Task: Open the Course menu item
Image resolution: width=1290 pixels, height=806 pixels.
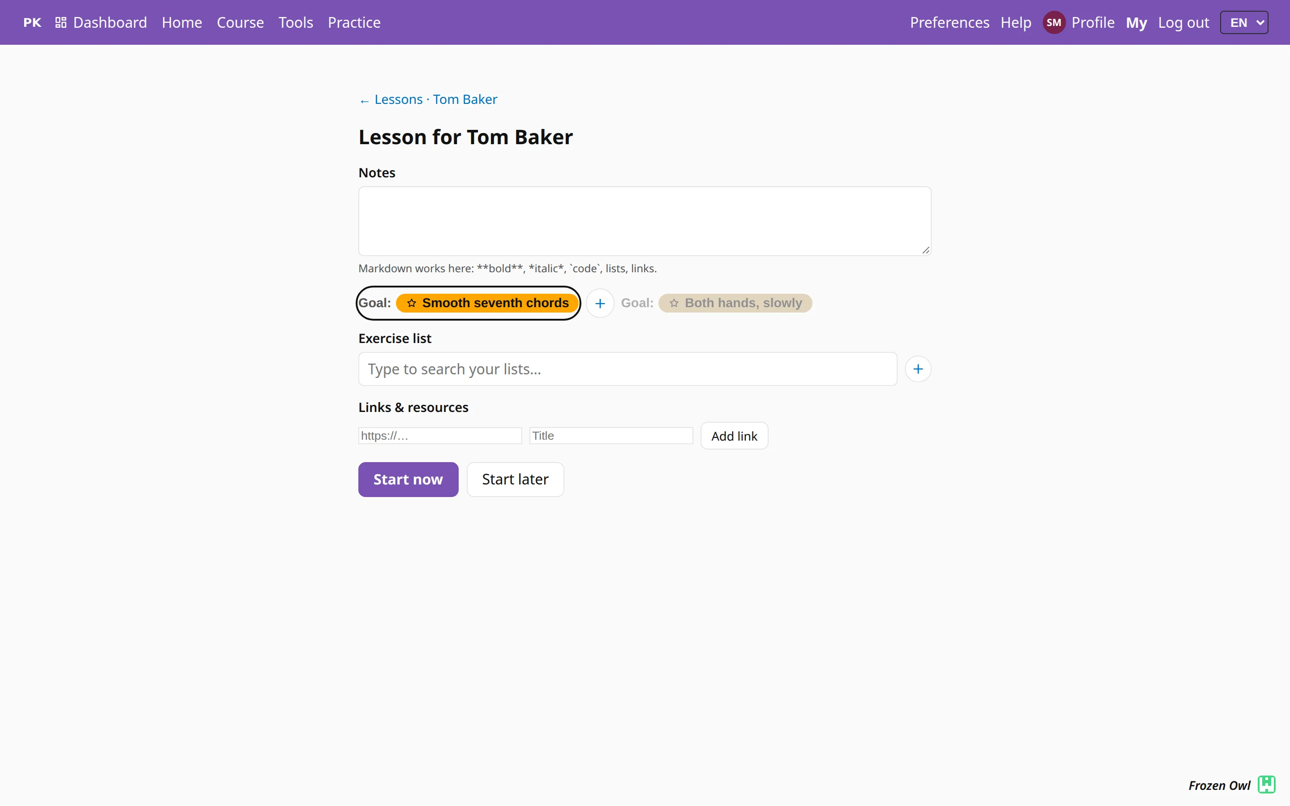Action: (240, 22)
